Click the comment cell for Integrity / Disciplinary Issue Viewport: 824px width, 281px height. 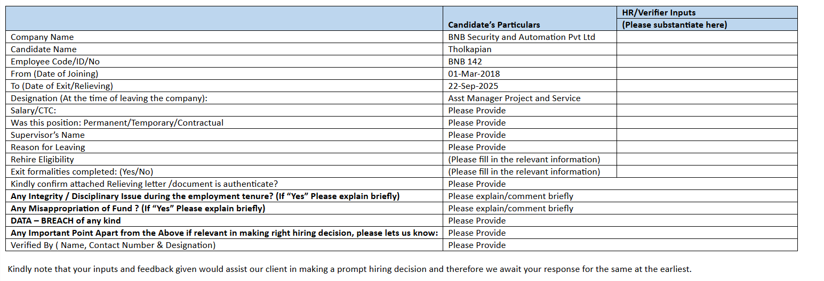pyautogui.click(x=510, y=196)
